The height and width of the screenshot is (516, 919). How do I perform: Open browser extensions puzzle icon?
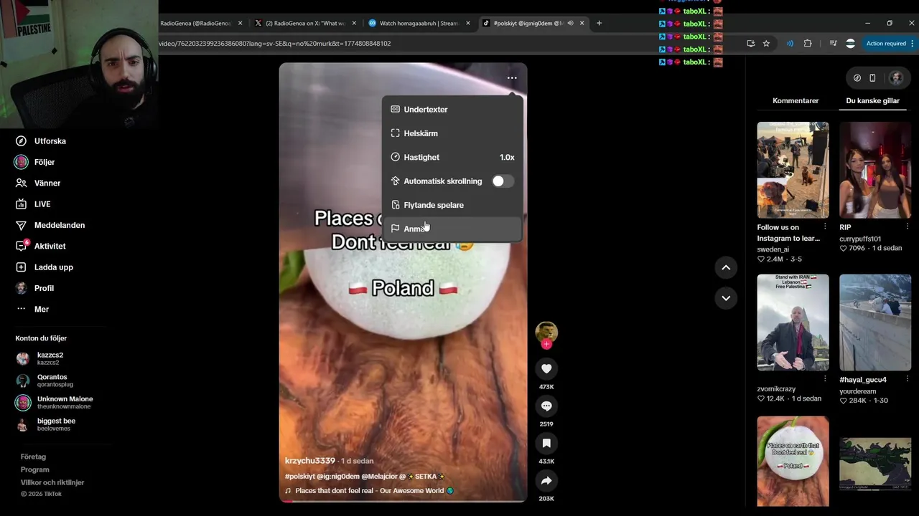(x=808, y=44)
